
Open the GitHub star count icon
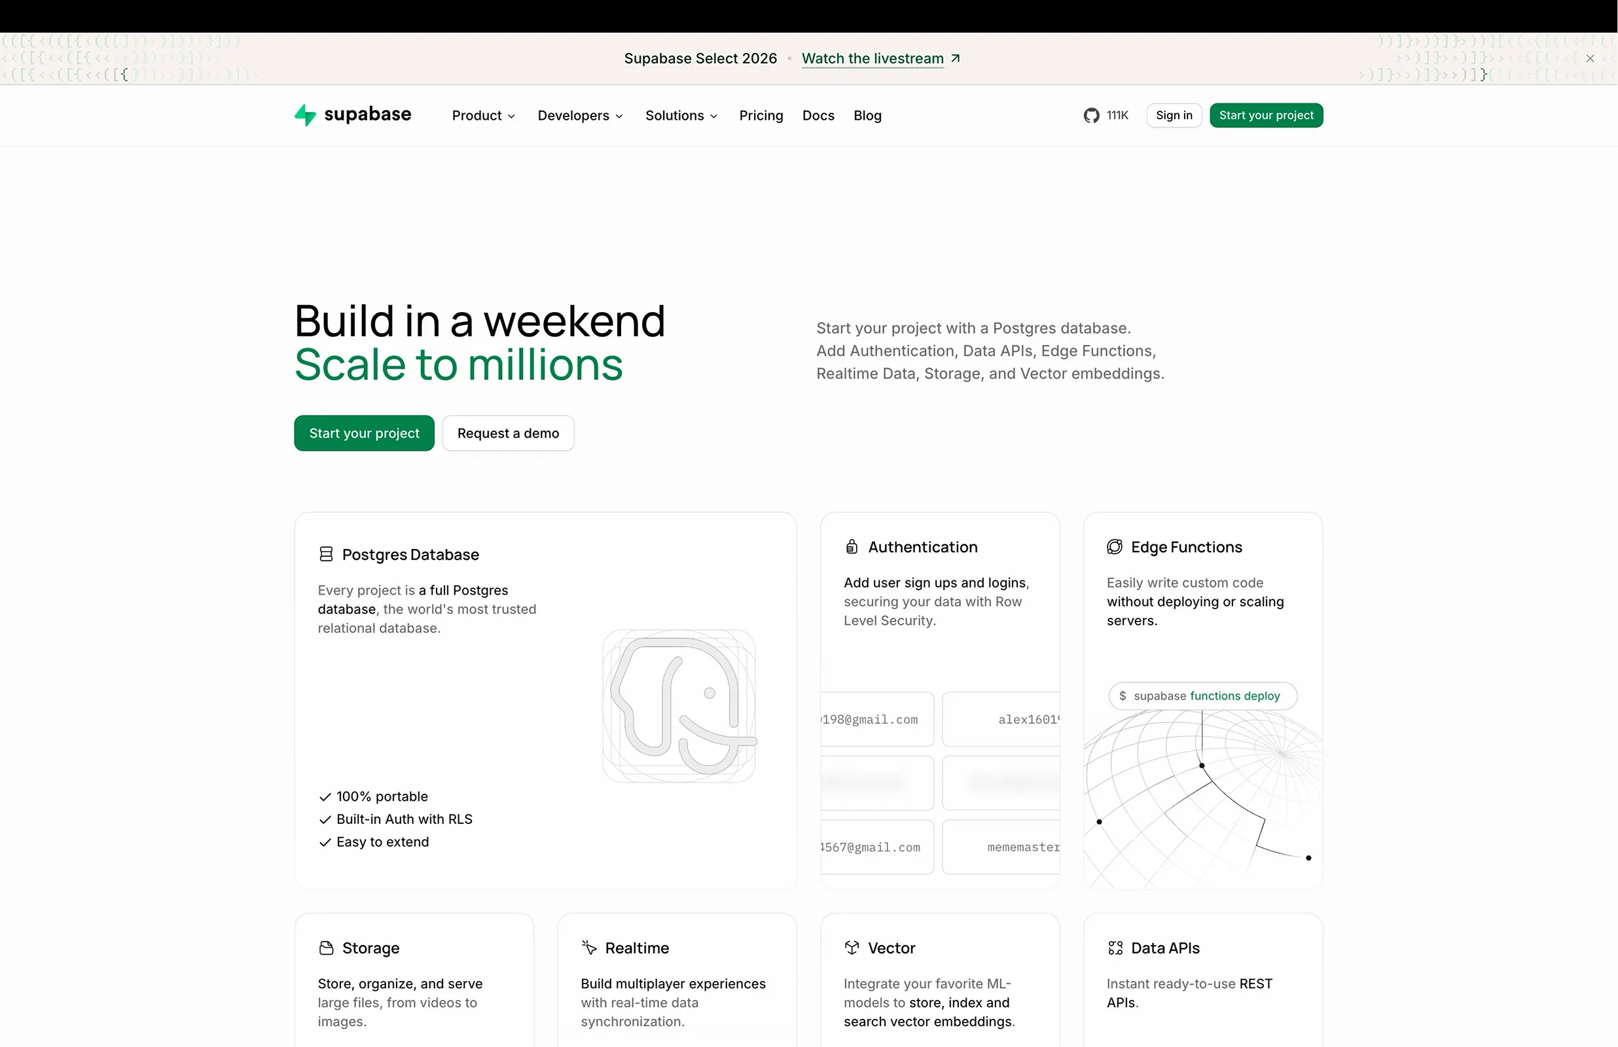coord(1091,116)
